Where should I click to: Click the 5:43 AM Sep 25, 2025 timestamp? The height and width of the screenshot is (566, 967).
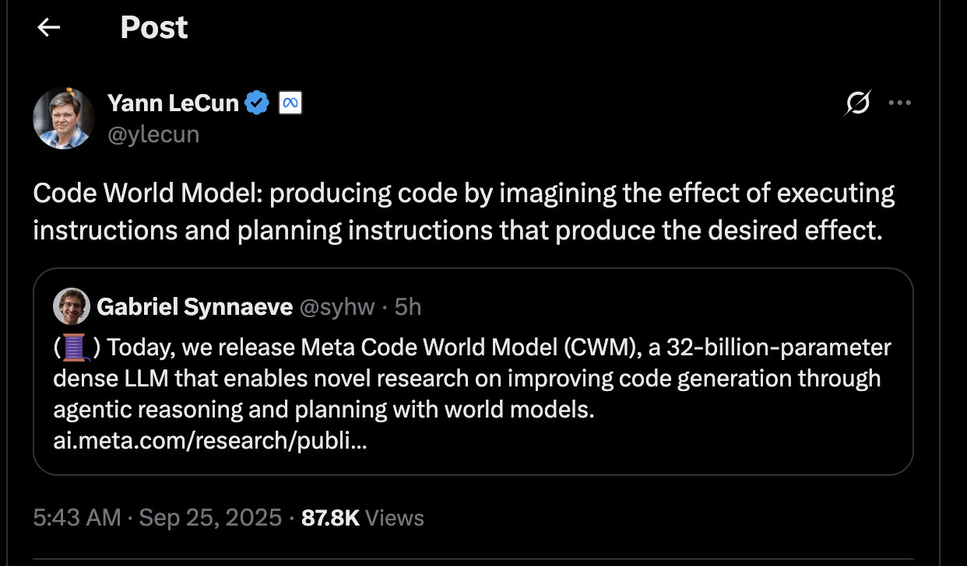click(x=157, y=518)
